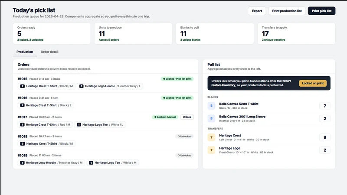Click Heritage Logo Tee White / M chip
Viewport: 347px width, 195px height.
(113, 163)
